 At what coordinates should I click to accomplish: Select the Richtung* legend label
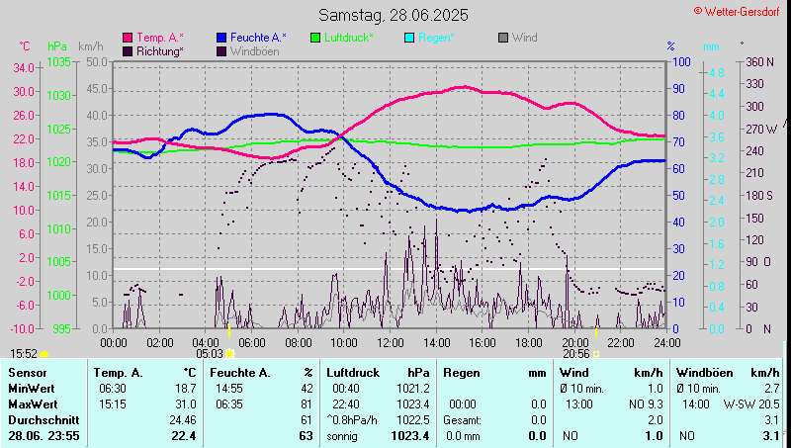click(x=160, y=51)
